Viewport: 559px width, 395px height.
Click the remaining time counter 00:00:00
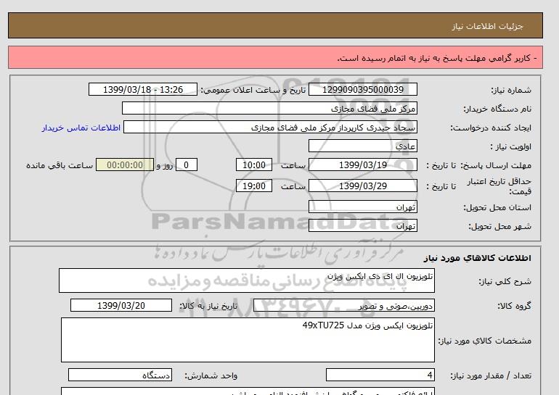coord(125,165)
